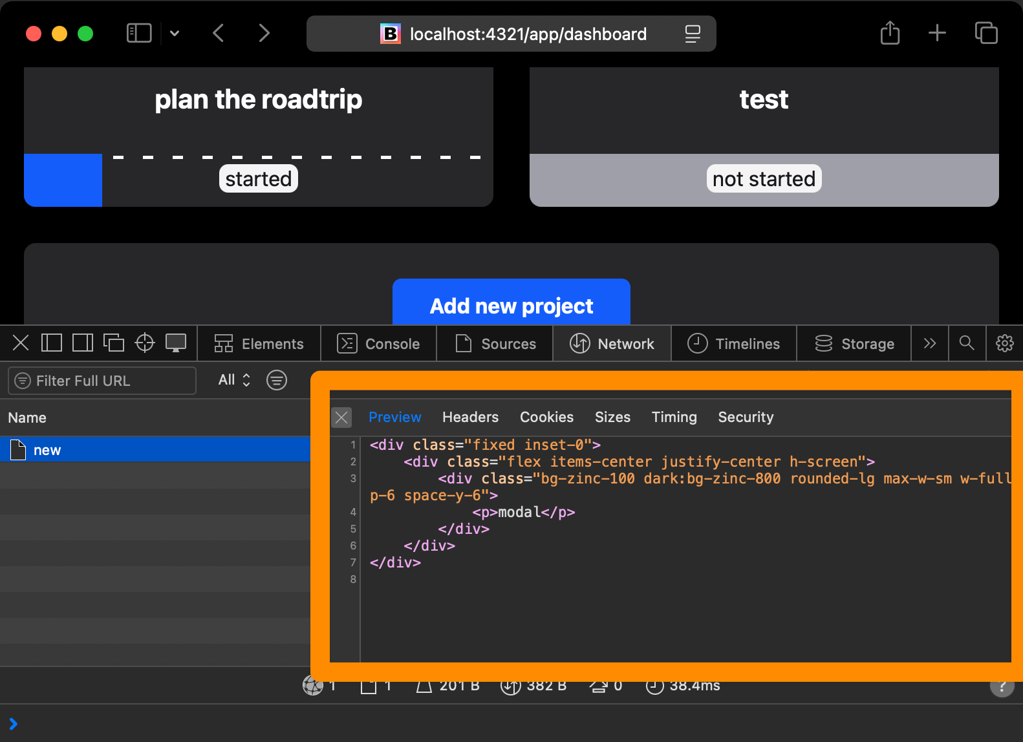Screen dimensions: 1023x742
Task: Show the tab overview
Action: (x=986, y=32)
